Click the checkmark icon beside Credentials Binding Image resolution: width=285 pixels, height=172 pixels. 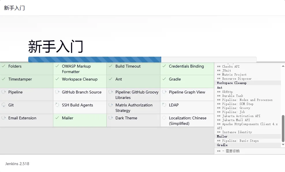tap(164, 66)
